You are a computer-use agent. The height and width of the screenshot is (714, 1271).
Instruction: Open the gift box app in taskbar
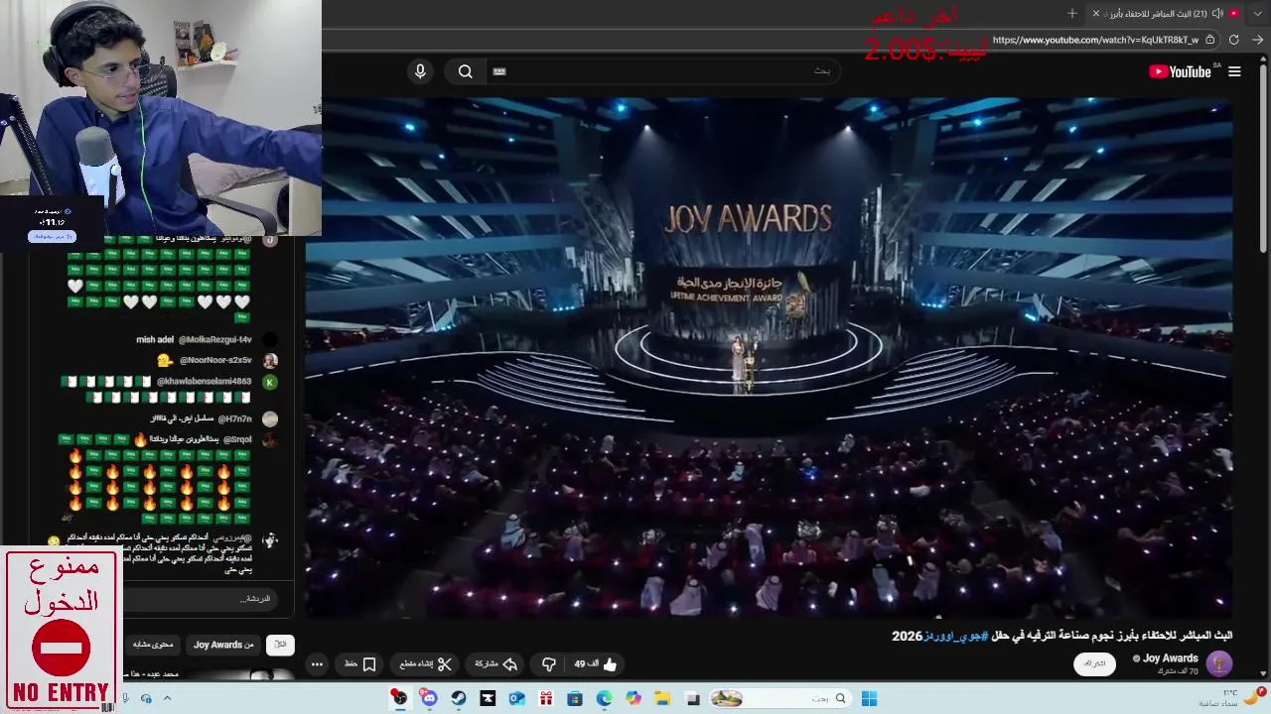[x=545, y=699]
